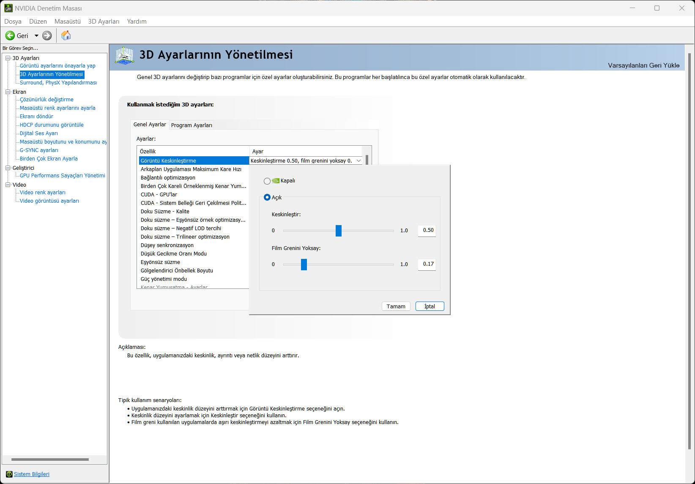This screenshot has width=695, height=484.
Task: Select CUDA - Sistem Belleği Geri Çekilmesi row
Action: pyautogui.click(x=194, y=203)
